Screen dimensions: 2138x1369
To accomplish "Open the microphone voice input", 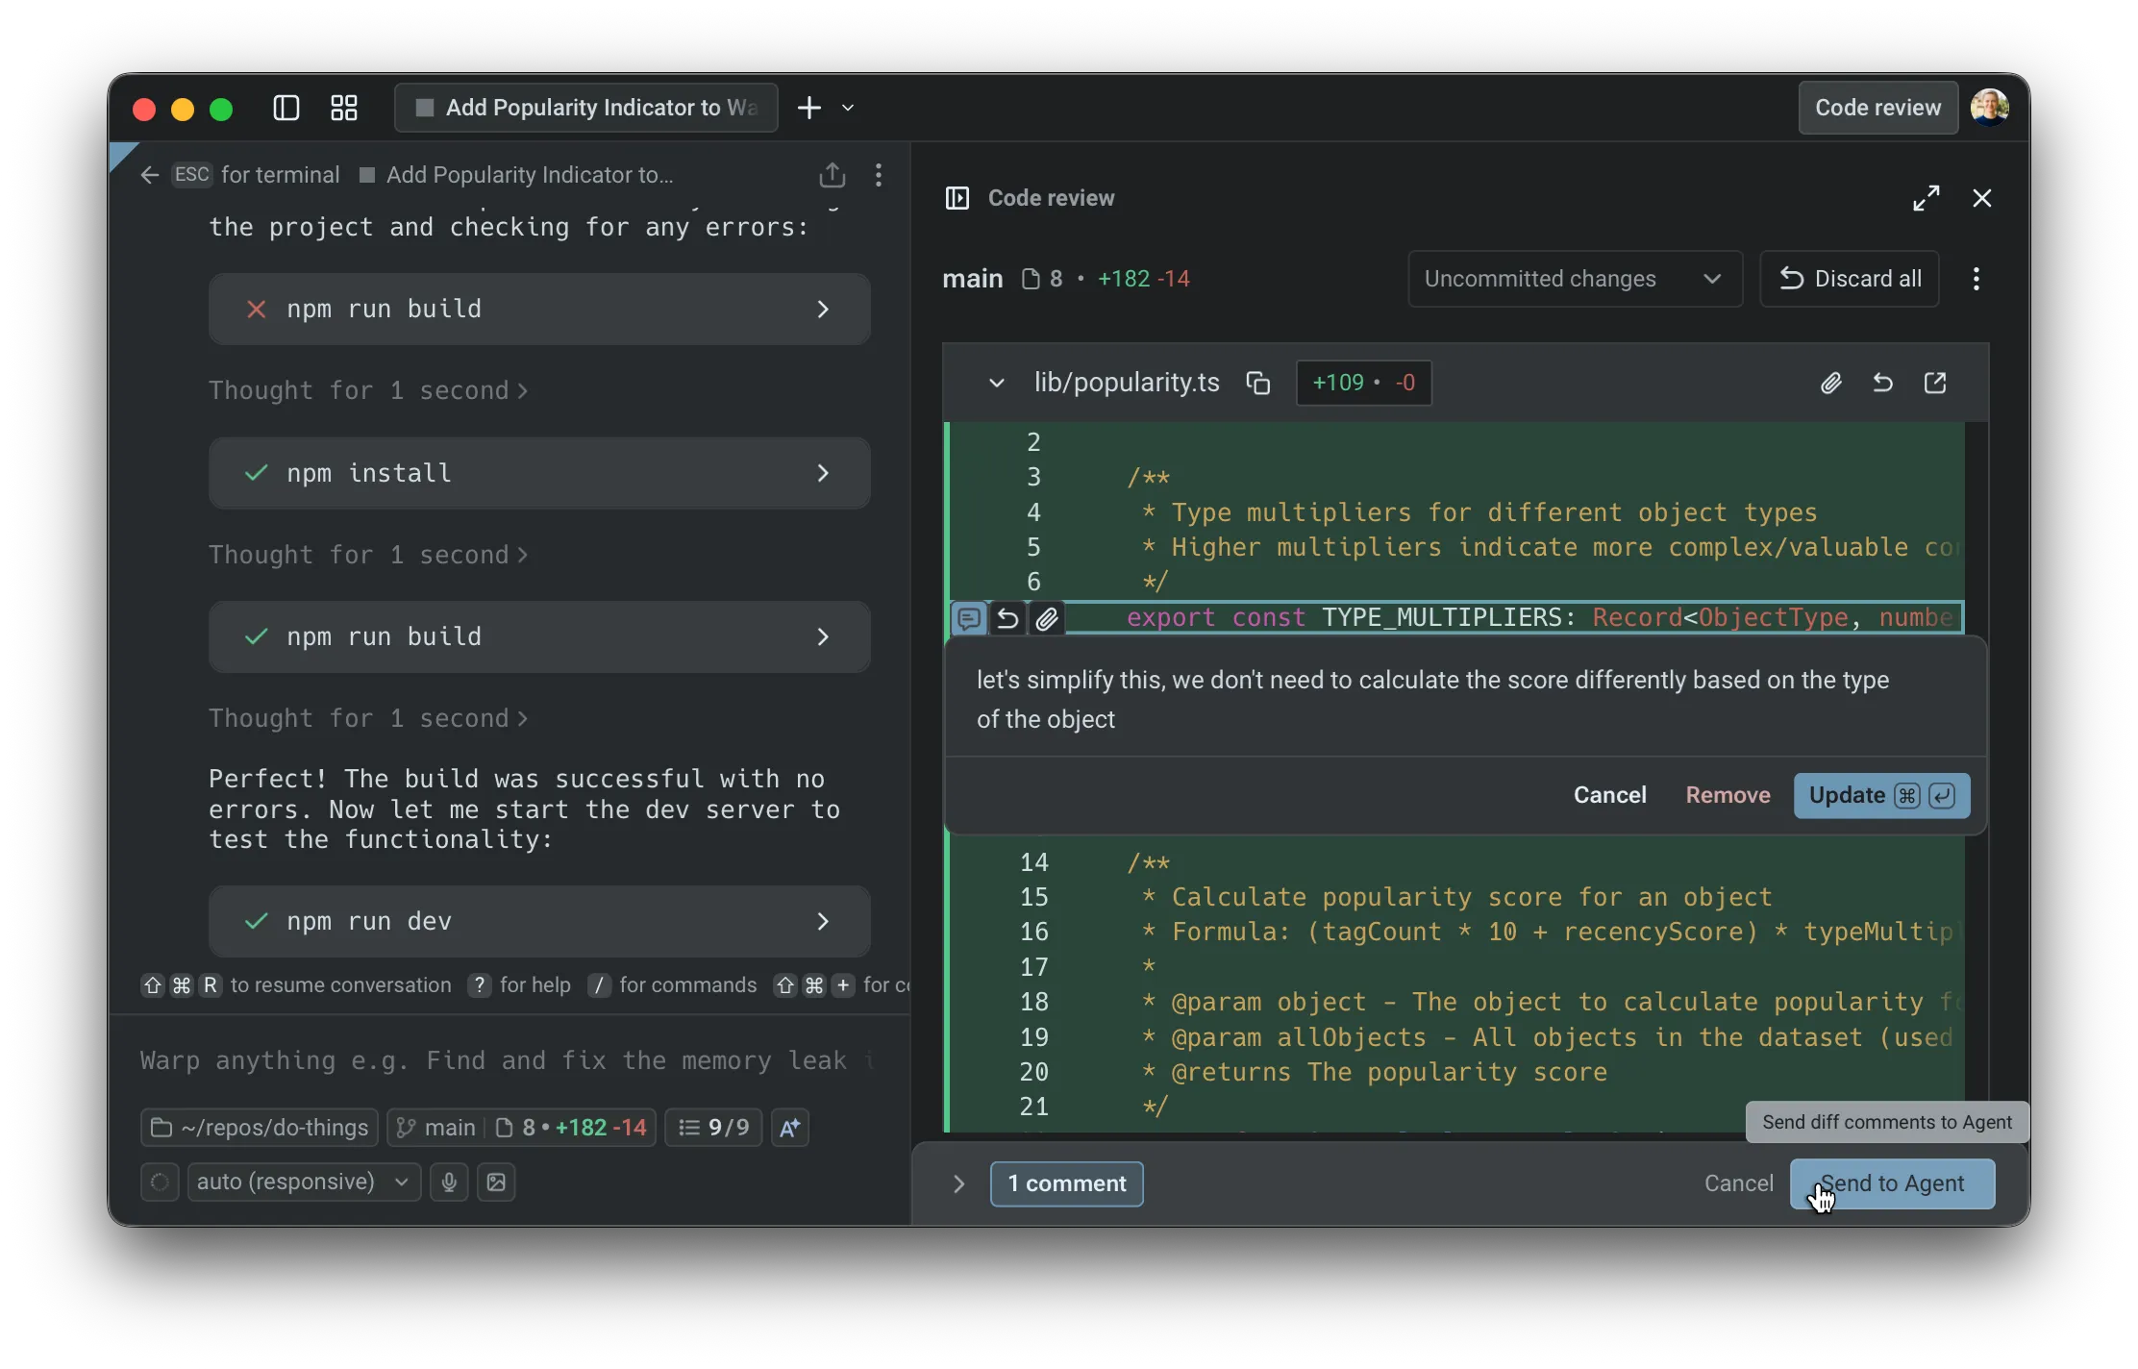I will click(x=449, y=1182).
